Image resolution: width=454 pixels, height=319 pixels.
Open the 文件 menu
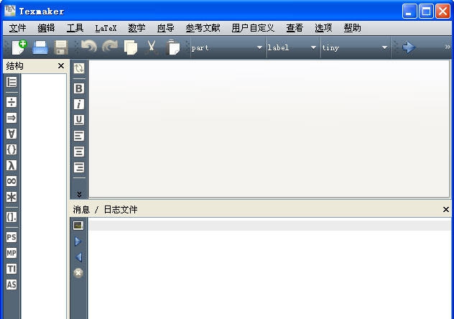point(17,28)
